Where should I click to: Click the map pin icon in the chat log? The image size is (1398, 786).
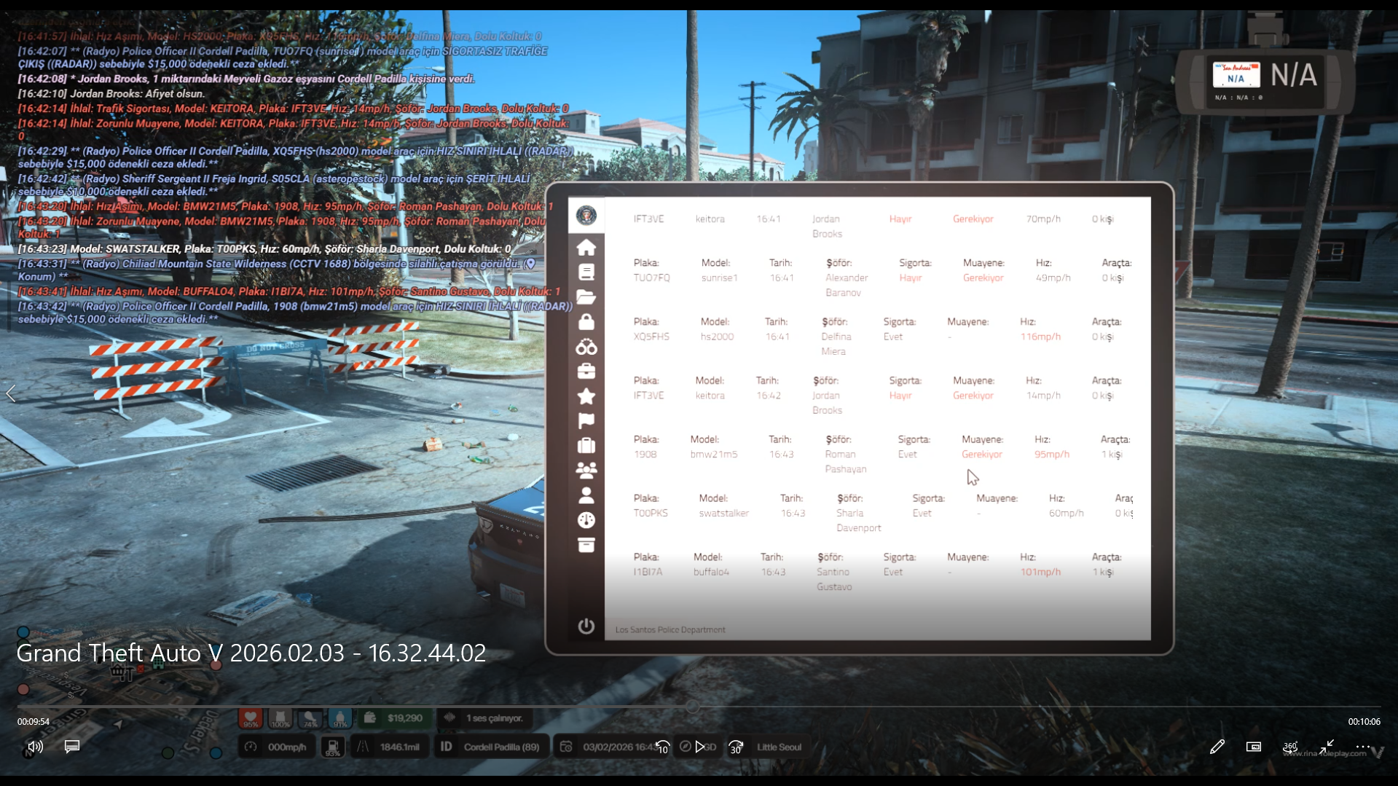point(530,264)
